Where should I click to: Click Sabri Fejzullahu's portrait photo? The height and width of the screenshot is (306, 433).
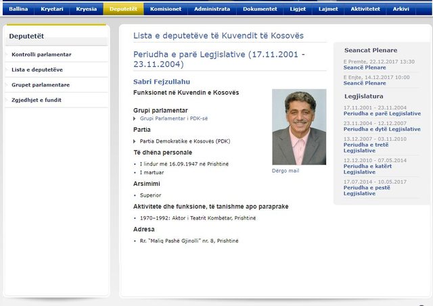tap(298, 126)
